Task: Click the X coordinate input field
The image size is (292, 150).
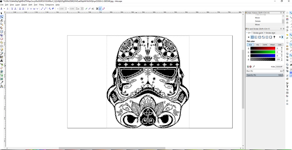Action: point(62,9)
